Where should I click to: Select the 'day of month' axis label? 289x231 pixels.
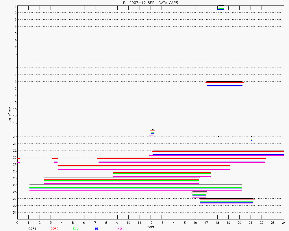click(10, 112)
